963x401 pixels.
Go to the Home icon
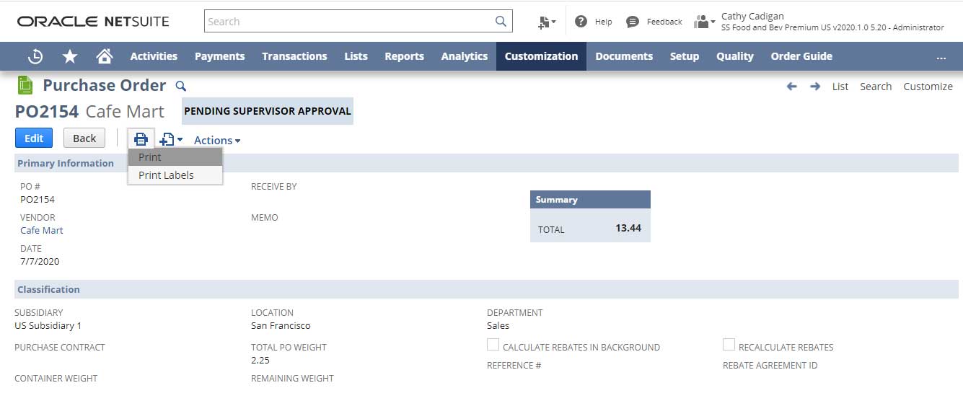(105, 56)
